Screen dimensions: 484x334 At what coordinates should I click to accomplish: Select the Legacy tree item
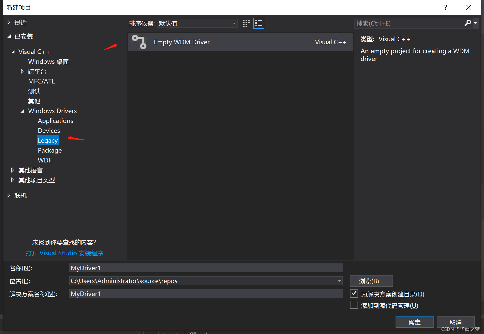coord(48,140)
